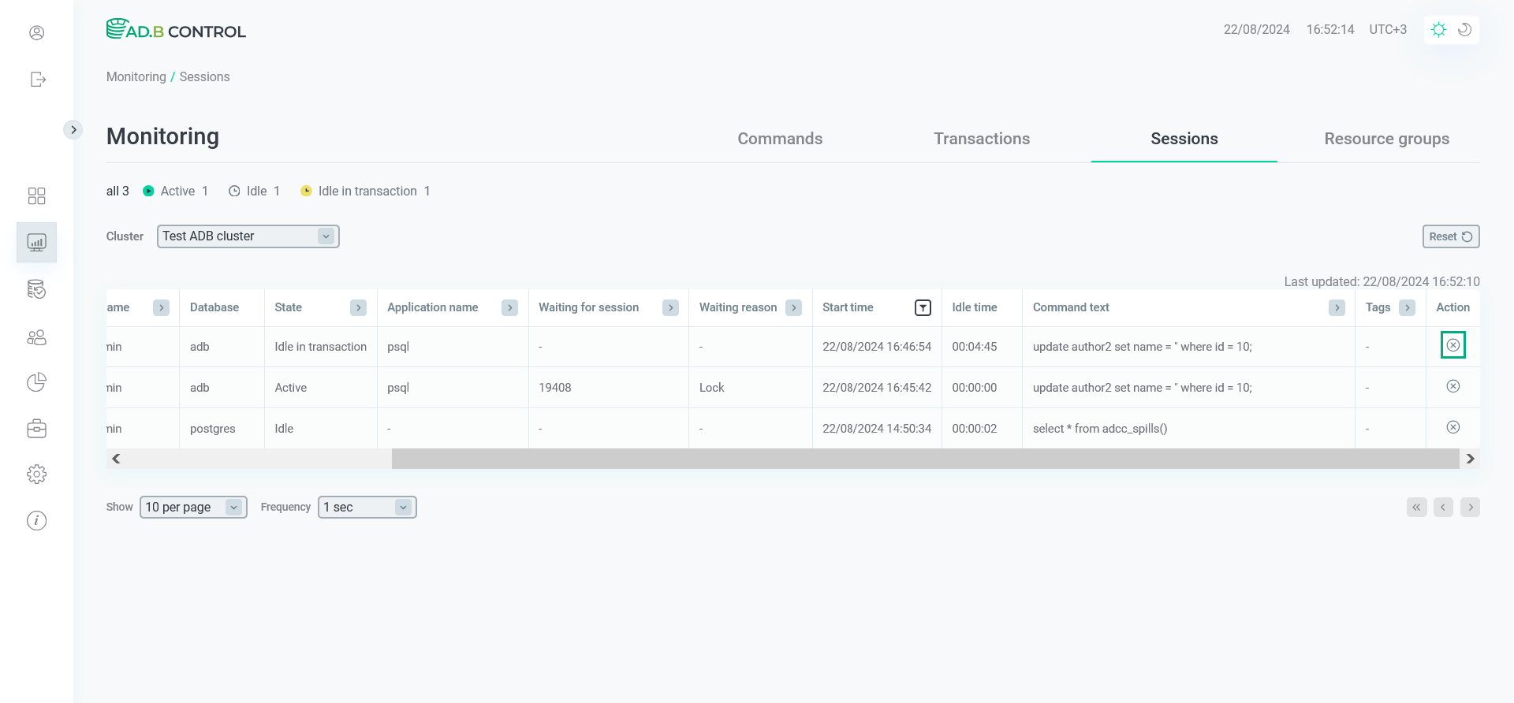Open the users group icon in sidebar
The width and height of the screenshot is (1514, 703).
point(36,337)
